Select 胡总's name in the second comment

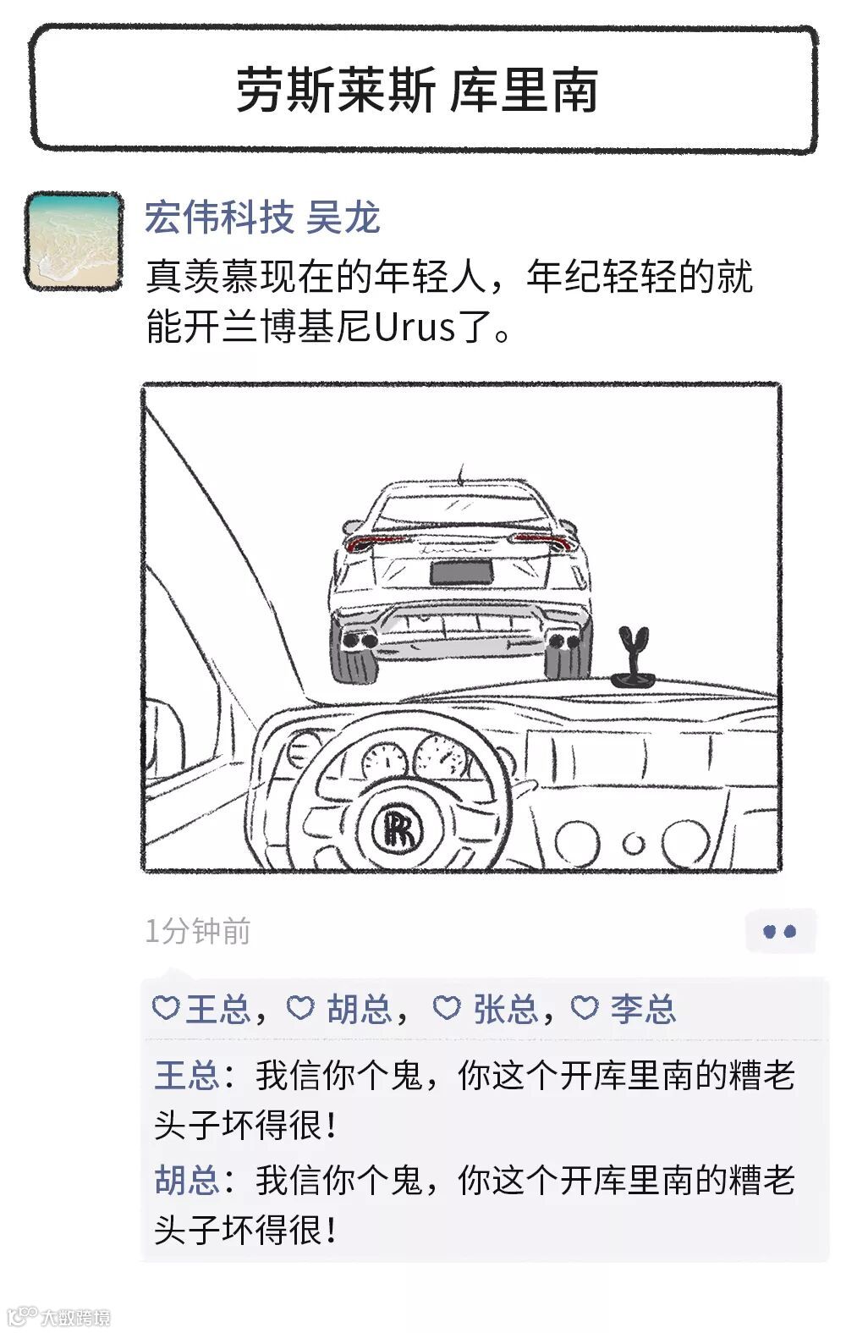tap(187, 1180)
